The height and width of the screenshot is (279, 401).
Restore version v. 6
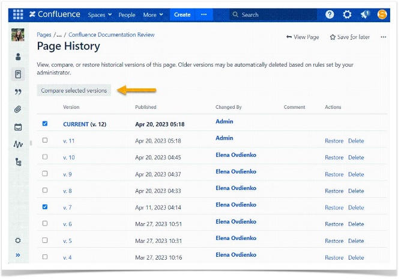pyautogui.click(x=334, y=224)
